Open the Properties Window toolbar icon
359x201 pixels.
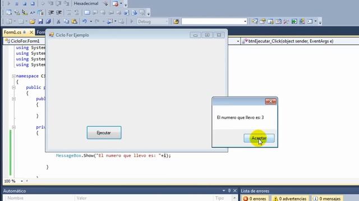coord(263,21)
